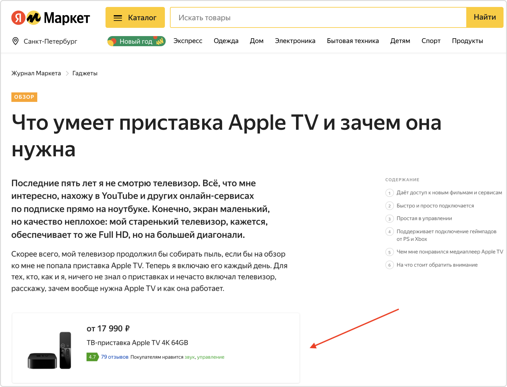Open the Одежда category
This screenshot has width=507, height=387.
coord(226,41)
